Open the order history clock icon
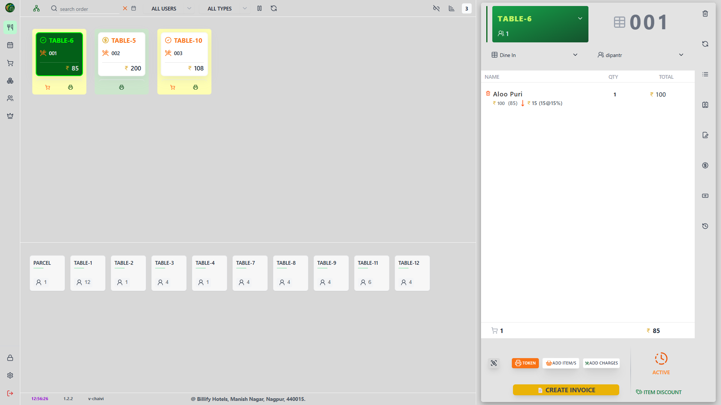 tap(705, 226)
